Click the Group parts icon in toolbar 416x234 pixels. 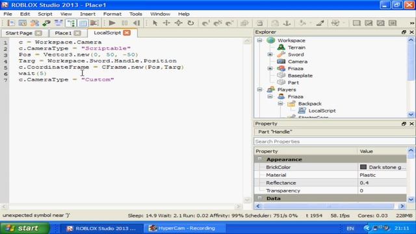point(244,23)
